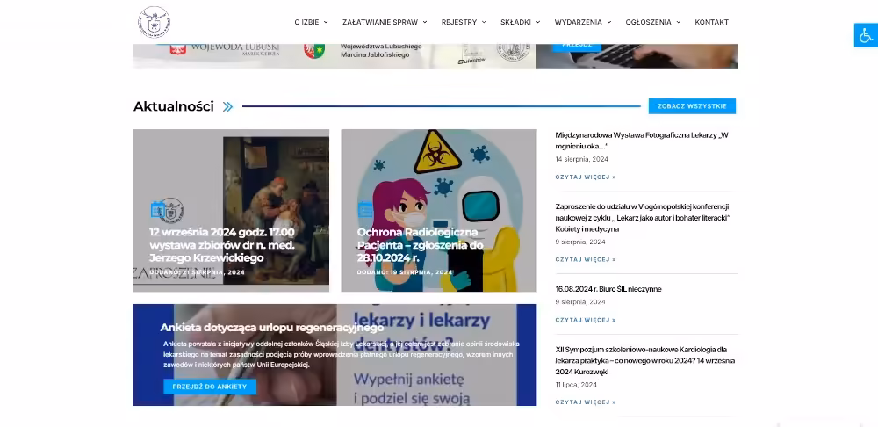Viewport: 878px width, 427px height.
Task: Click calendar icon on 12 września card
Action: (156, 210)
